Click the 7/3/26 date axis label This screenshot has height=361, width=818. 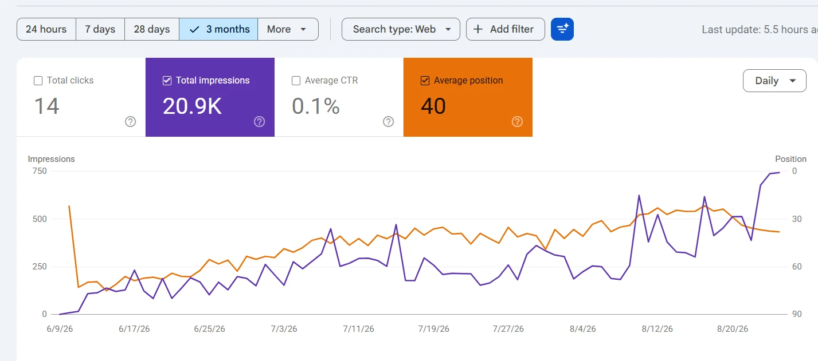284,329
